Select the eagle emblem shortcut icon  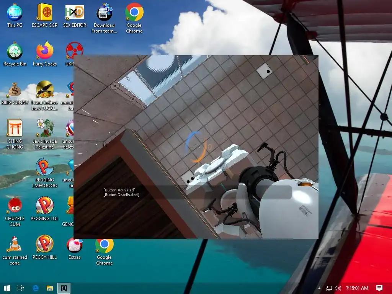[x=44, y=89]
